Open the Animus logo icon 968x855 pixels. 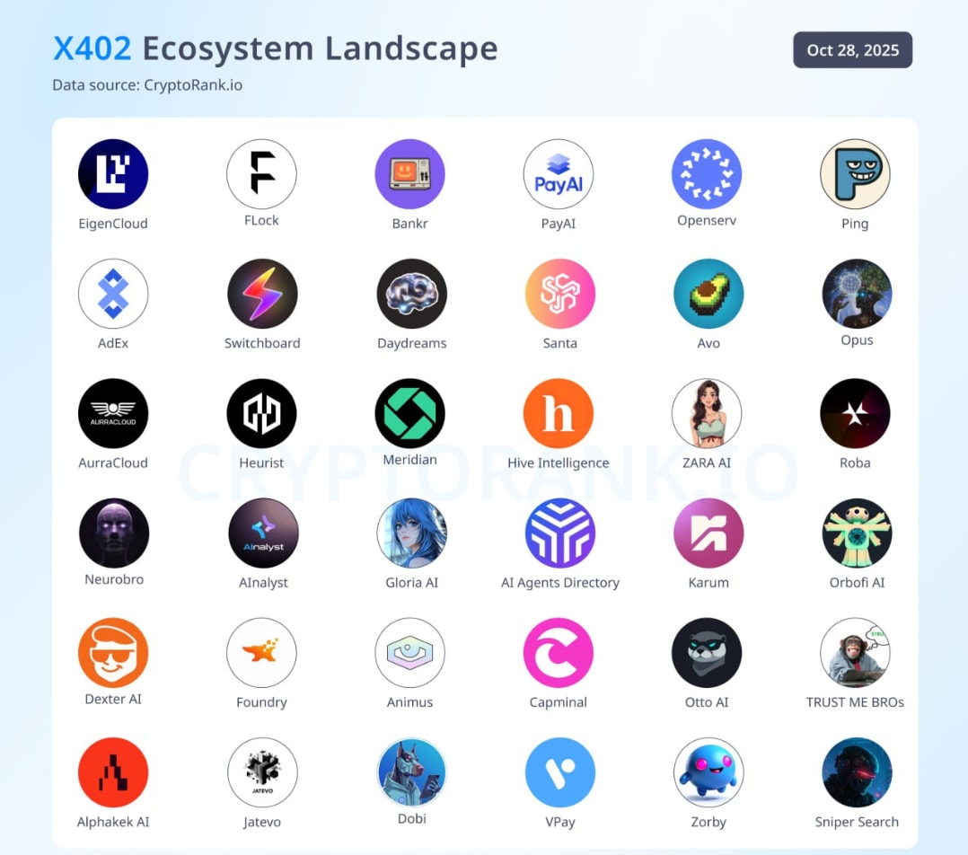pos(409,653)
